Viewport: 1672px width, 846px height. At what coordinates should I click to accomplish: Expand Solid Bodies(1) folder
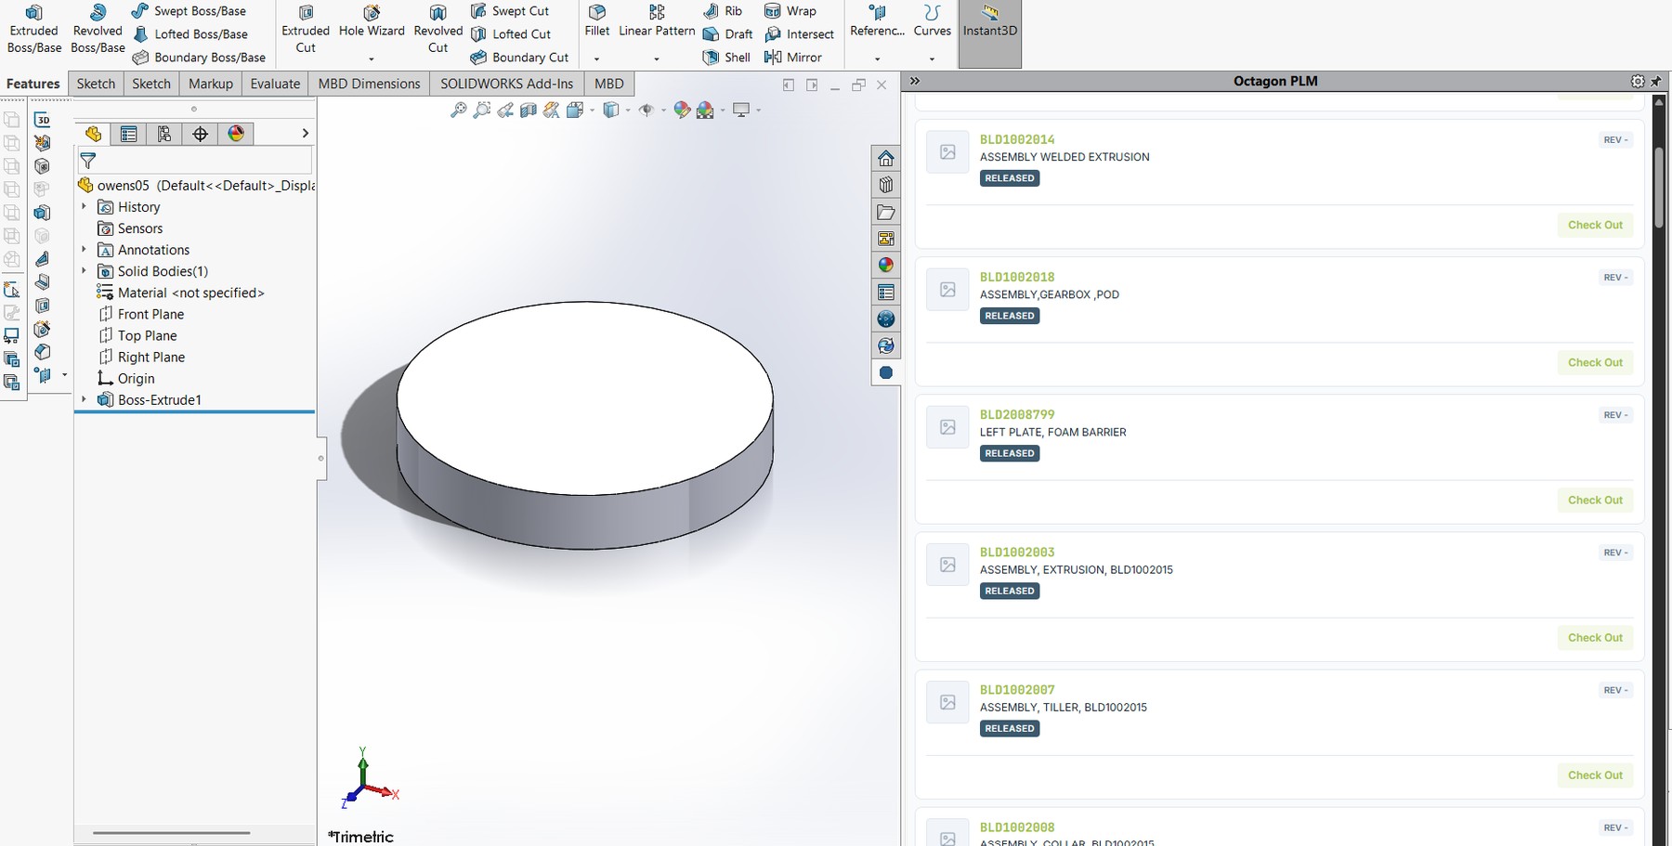pyautogui.click(x=85, y=270)
